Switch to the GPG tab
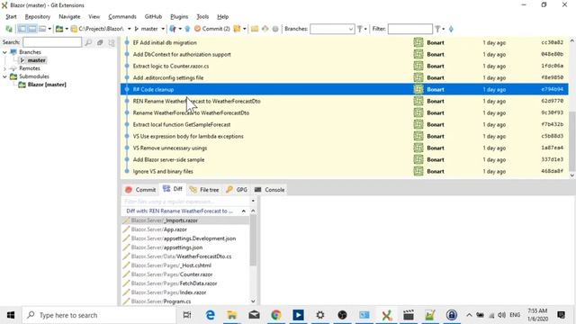Screen dimensions: 576x324 click(237, 190)
